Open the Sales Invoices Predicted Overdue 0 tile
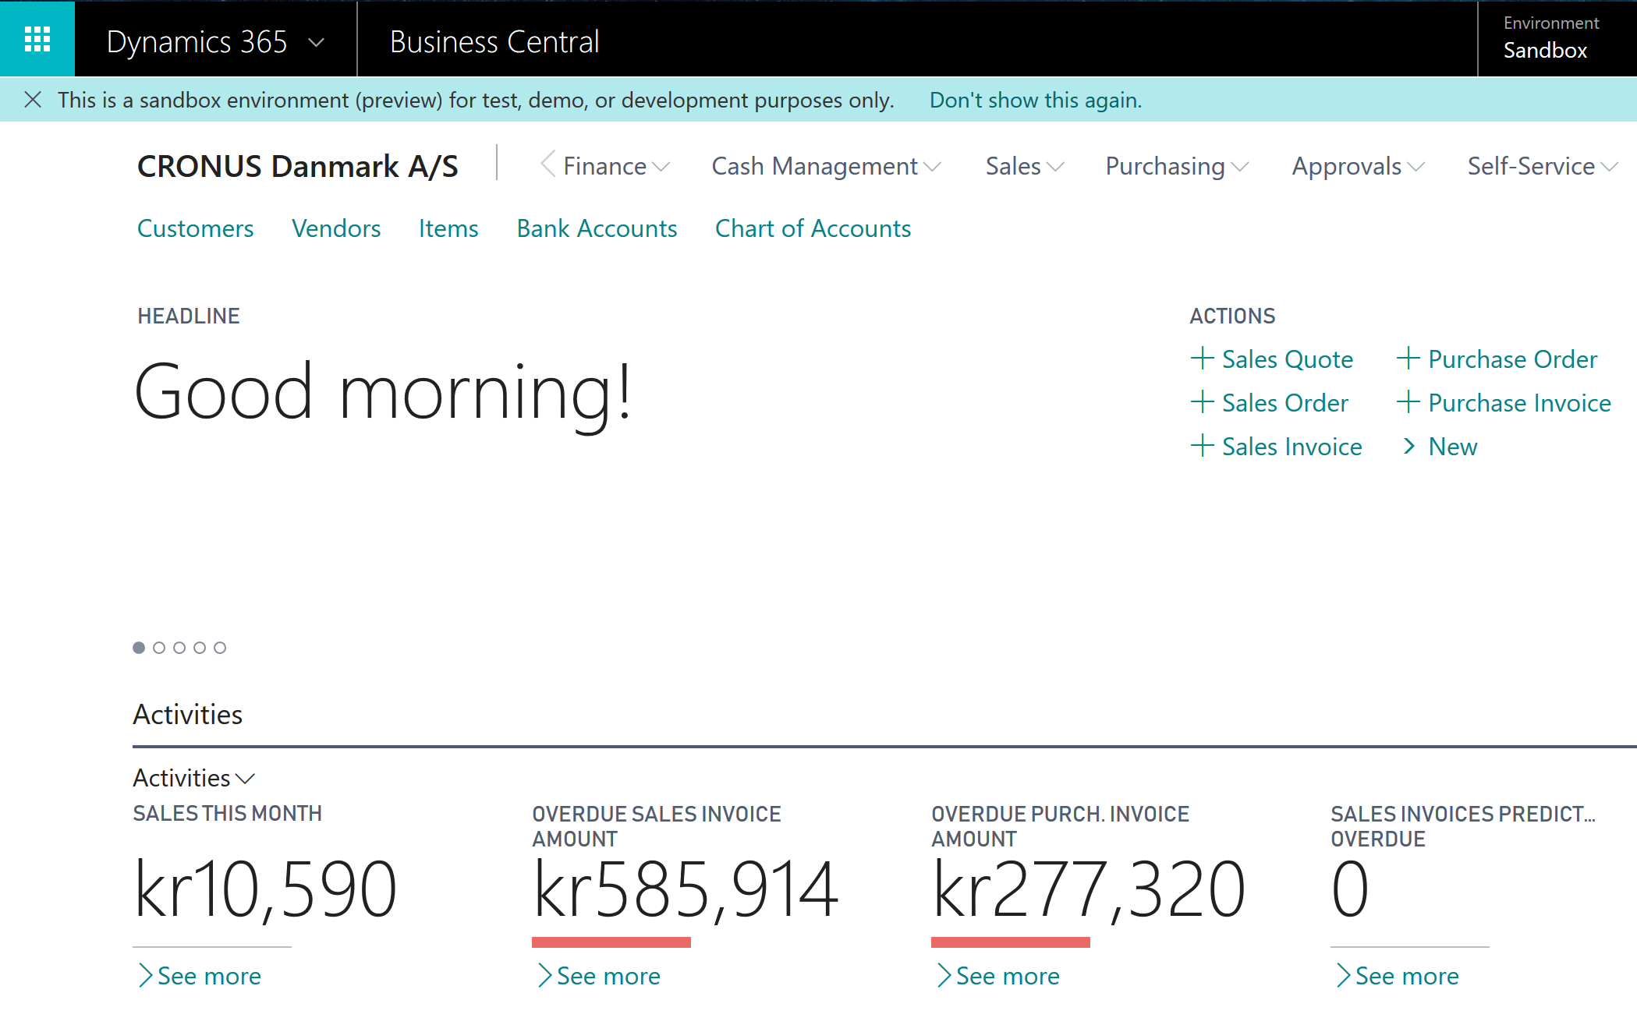 (1351, 889)
